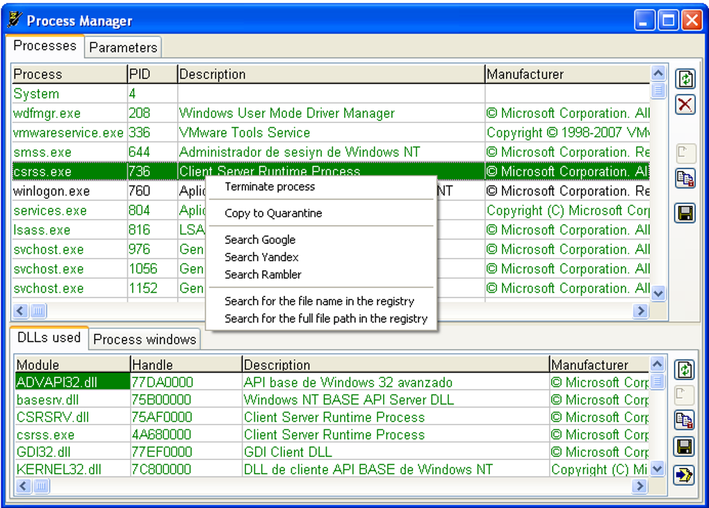The height and width of the screenshot is (508, 709).
Task: Click the process list Description column header
Action: (x=331, y=74)
